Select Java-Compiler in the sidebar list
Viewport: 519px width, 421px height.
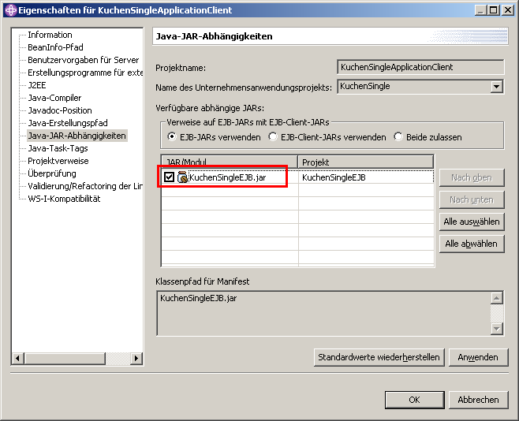tap(54, 98)
